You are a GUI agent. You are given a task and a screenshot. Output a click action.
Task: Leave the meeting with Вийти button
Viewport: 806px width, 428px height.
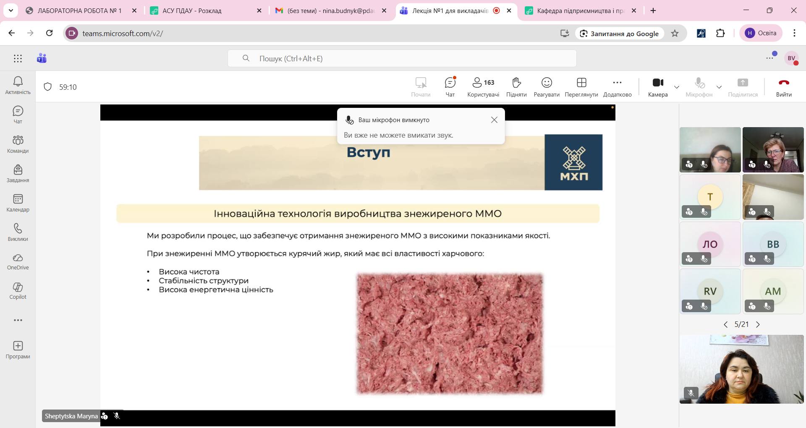pyautogui.click(x=783, y=87)
